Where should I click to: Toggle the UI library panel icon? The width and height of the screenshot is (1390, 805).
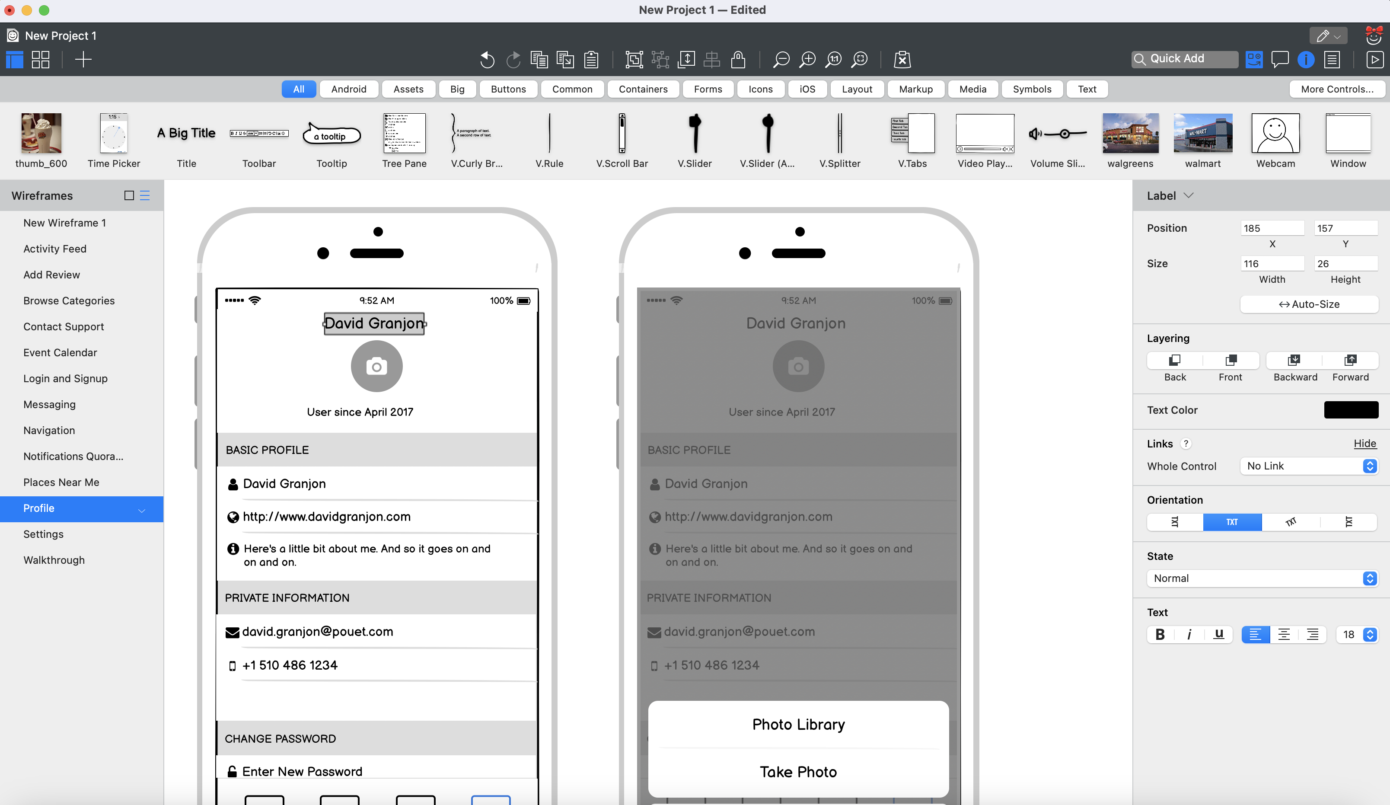(x=1254, y=59)
